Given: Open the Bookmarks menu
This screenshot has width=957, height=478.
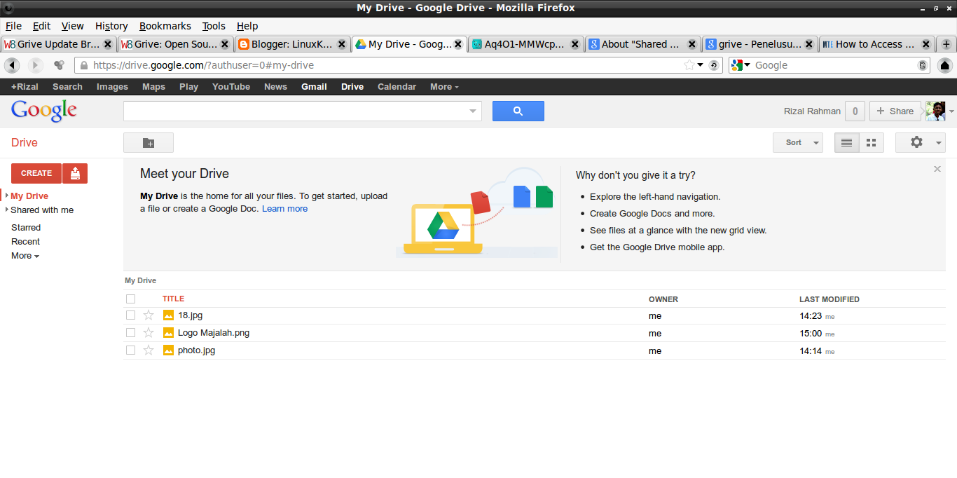Looking at the screenshot, I should pos(165,26).
